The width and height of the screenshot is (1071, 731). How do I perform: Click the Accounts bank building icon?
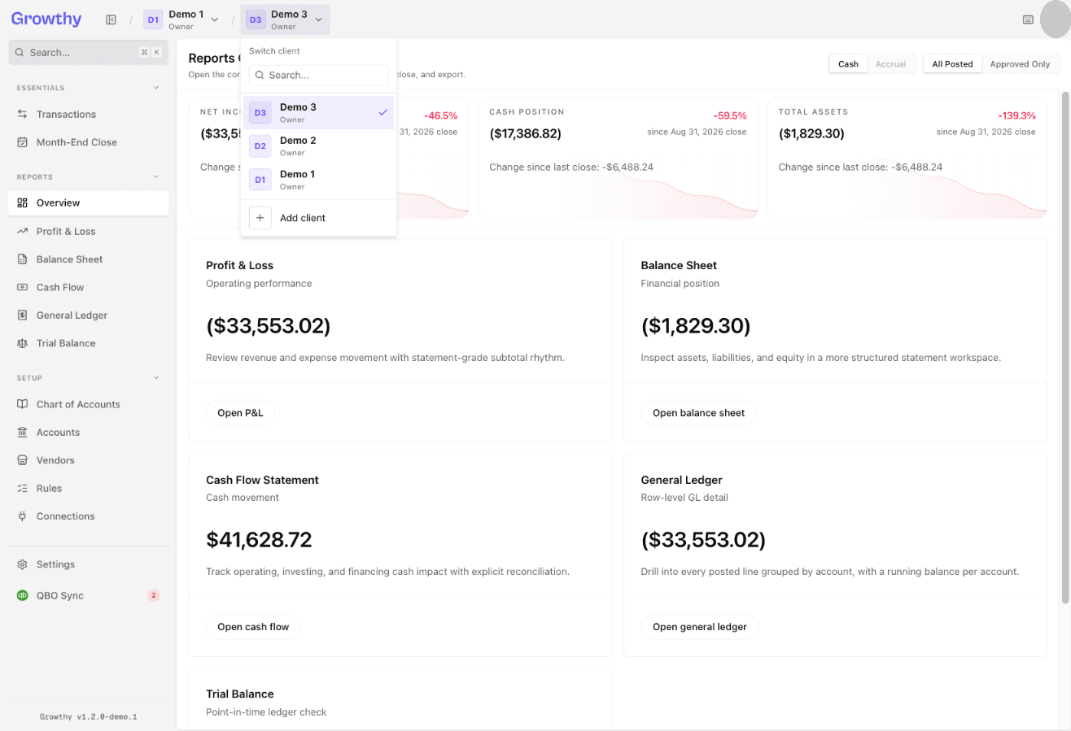[x=23, y=433]
